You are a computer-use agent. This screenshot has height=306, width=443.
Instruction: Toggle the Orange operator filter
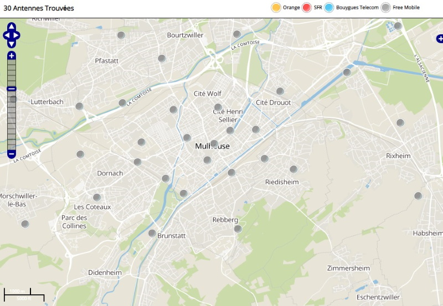pyautogui.click(x=276, y=8)
